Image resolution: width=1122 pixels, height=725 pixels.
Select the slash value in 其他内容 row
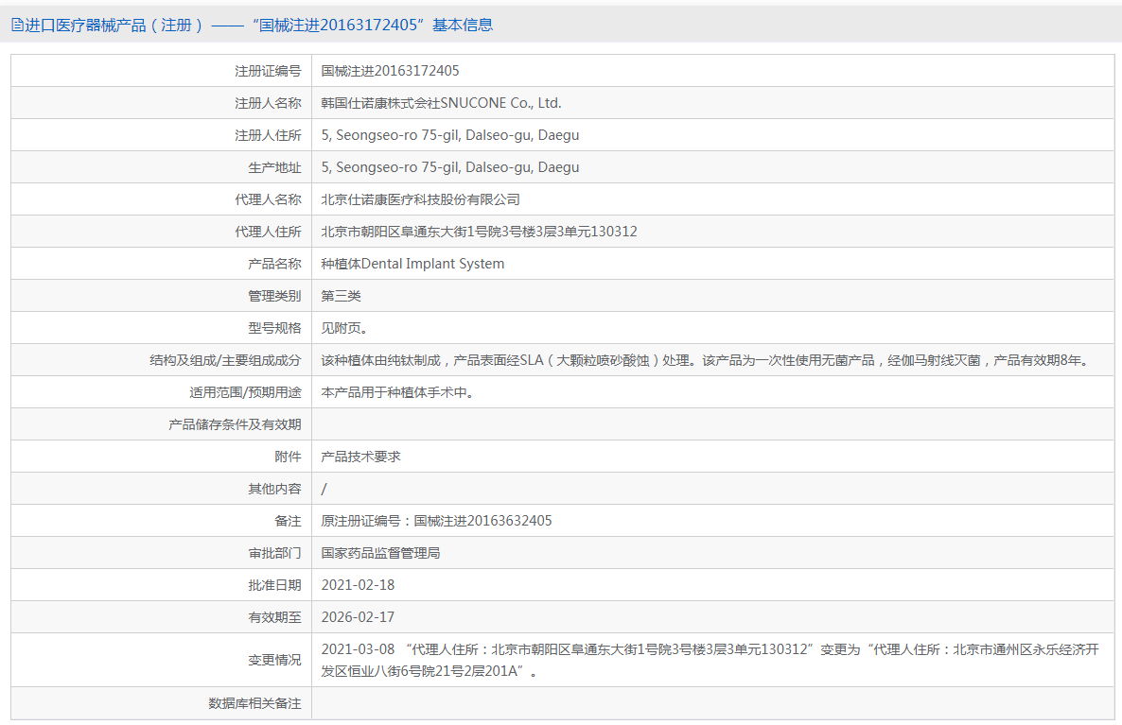[324, 489]
